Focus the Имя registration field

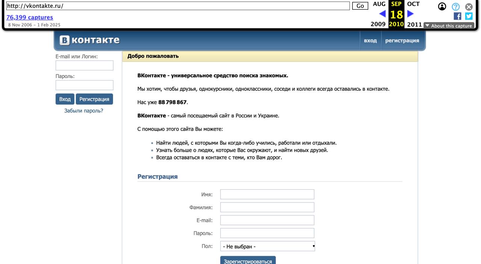coord(267,194)
